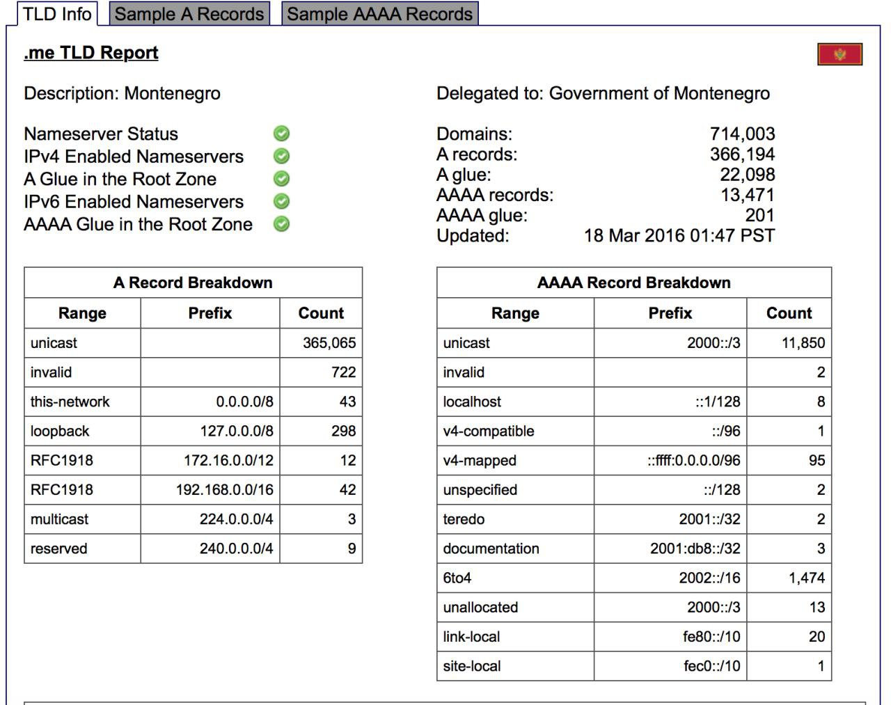This screenshot has width=891, height=705.
Task: Select the 2001:db8::/32 documentation prefix cell
Action: tap(670, 548)
